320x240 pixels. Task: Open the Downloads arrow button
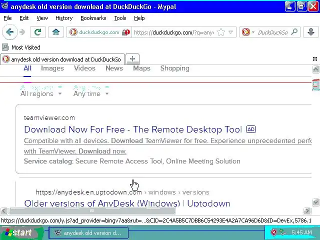click(x=311, y=32)
